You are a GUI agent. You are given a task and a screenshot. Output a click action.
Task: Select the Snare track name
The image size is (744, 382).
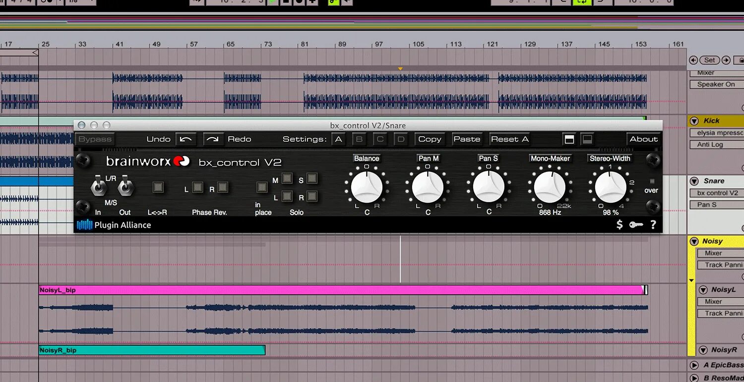(x=714, y=181)
